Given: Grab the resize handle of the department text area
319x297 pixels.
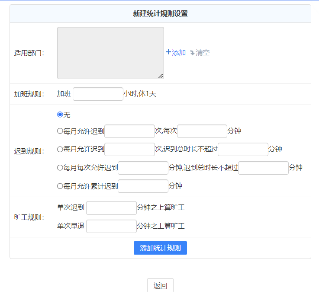Looking at the screenshot, I should point(161,76).
